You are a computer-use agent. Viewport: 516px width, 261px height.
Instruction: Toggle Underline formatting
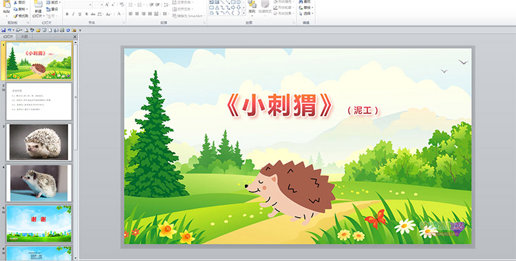(x=80, y=14)
